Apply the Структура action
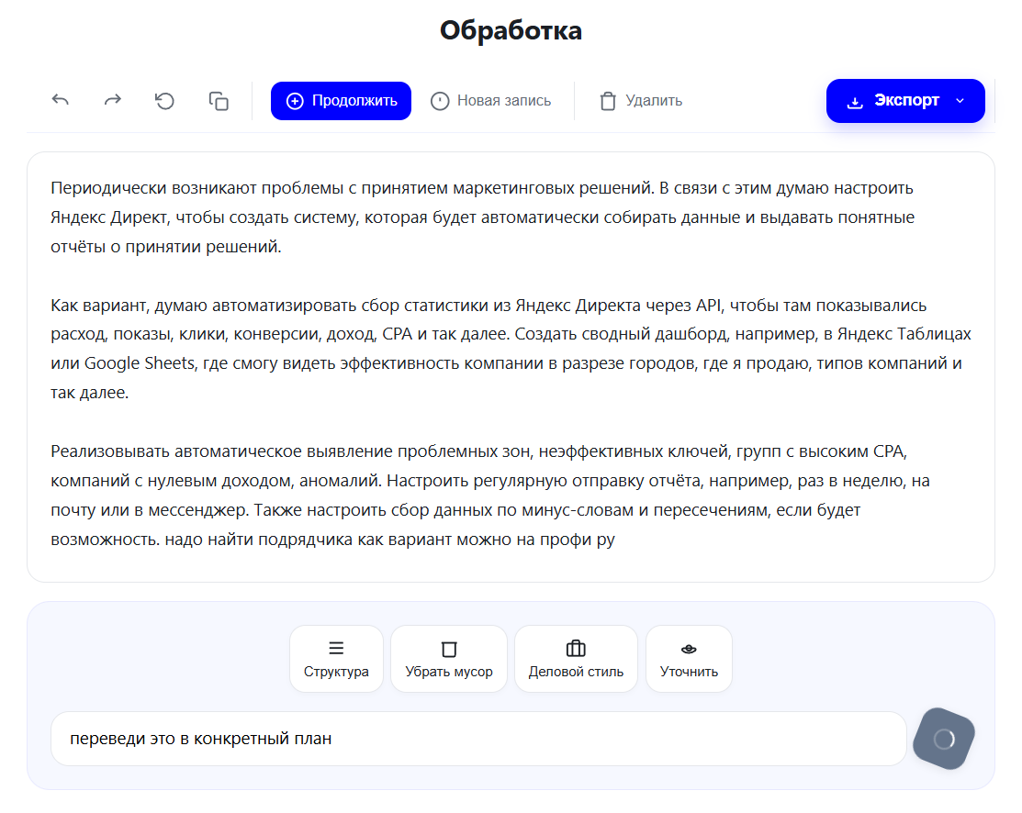The image size is (1022, 813). pyautogui.click(x=336, y=659)
